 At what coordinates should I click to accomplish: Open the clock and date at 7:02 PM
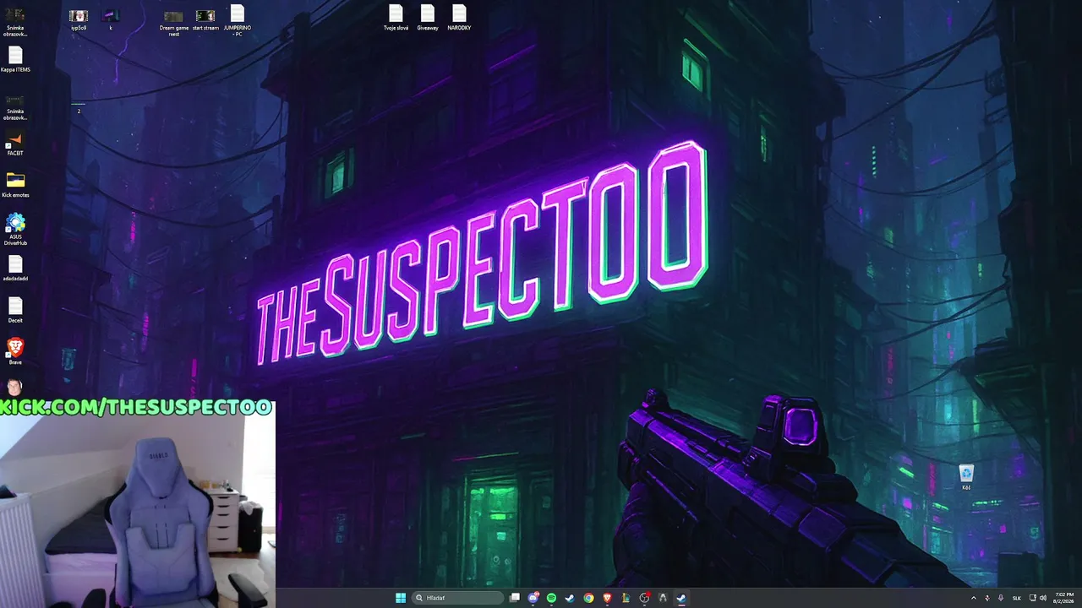[1064, 598]
